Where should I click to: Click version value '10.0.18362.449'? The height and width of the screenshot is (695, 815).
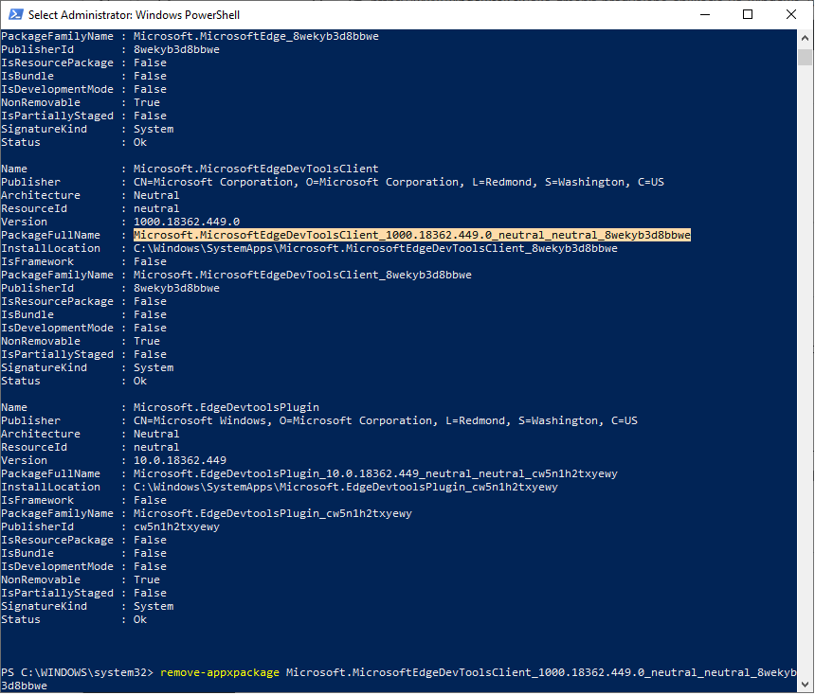tap(180, 461)
